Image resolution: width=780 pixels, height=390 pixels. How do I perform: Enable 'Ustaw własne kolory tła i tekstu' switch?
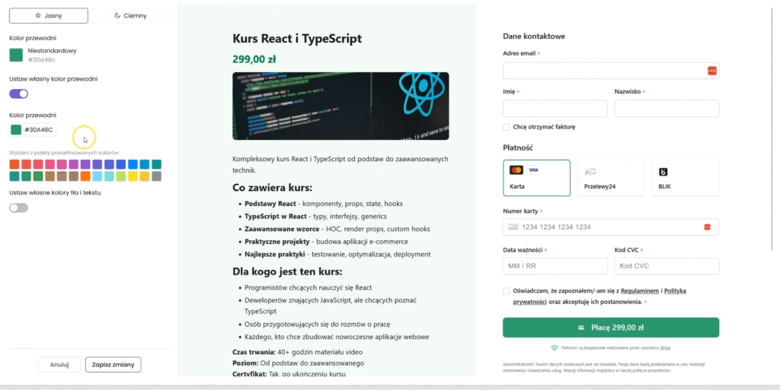click(18, 208)
